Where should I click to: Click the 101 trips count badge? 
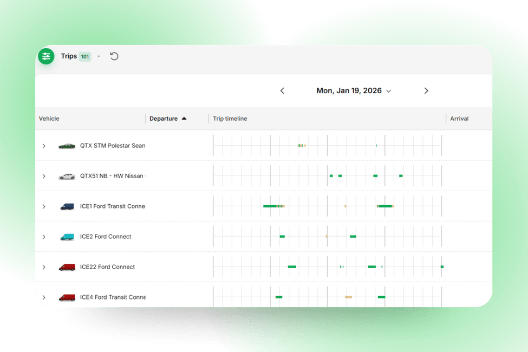point(84,56)
